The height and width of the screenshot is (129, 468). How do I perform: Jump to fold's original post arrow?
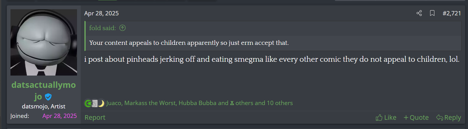click(123, 28)
